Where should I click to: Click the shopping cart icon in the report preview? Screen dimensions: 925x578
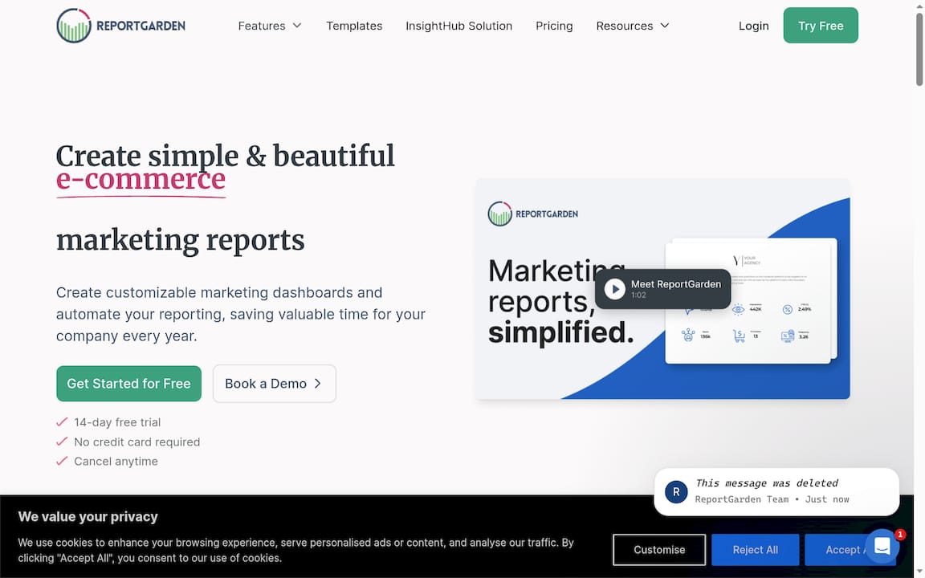click(739, 336)
